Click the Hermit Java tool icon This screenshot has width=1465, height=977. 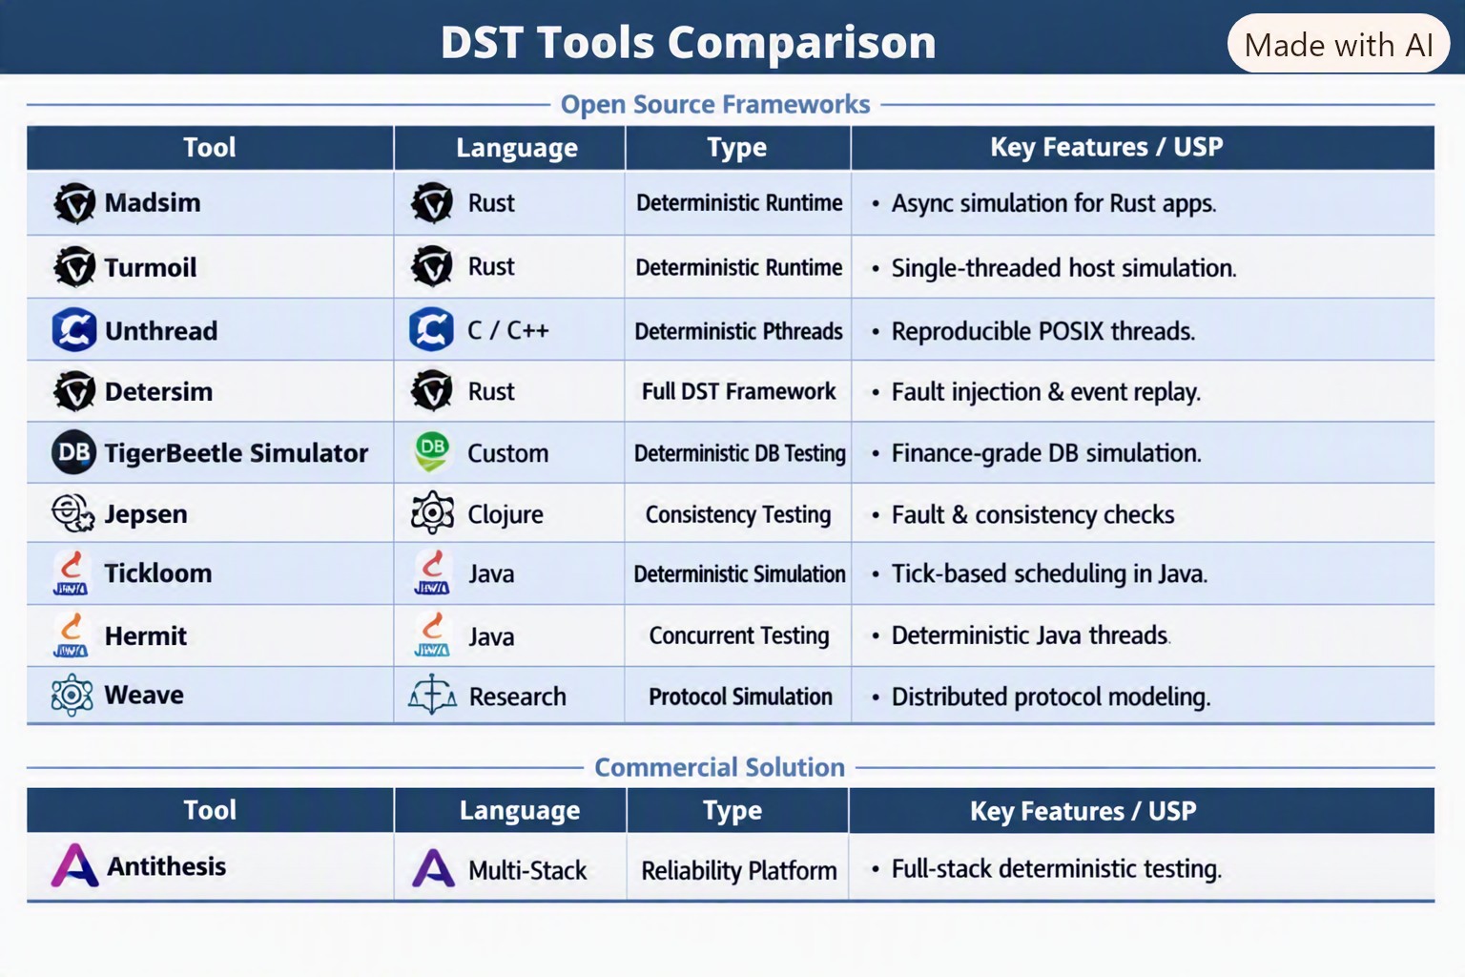tap(71, 635)
